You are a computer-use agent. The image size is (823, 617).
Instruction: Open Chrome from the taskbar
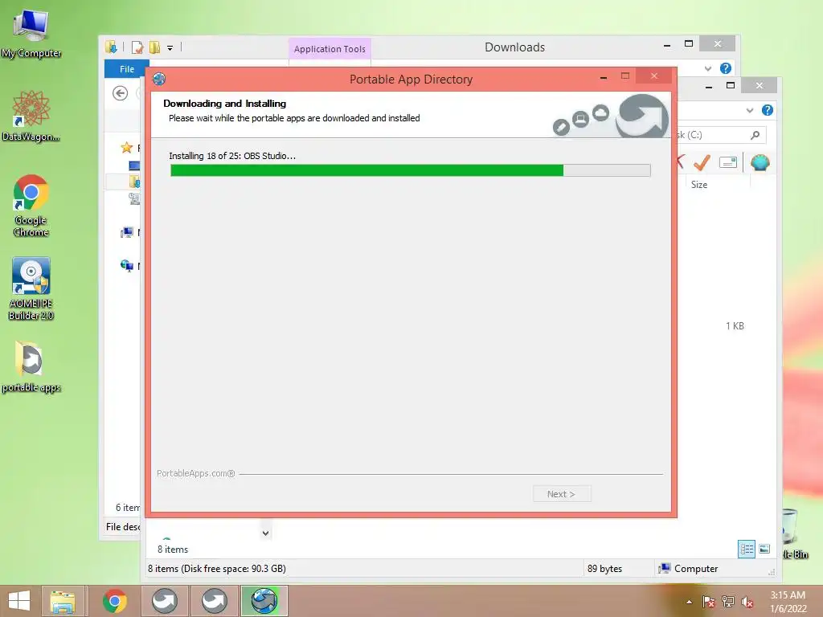point(114,601)
